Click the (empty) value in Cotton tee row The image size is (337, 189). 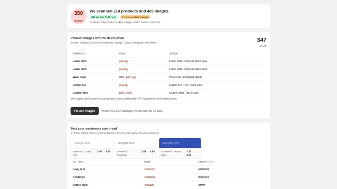(x=123, y=85)
